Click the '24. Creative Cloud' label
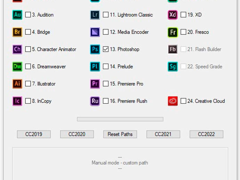Image resolution: width=240 pixels, height=180 pixels. point(206,101)
